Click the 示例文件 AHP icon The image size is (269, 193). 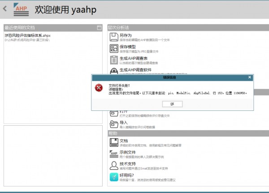[114, 154]
